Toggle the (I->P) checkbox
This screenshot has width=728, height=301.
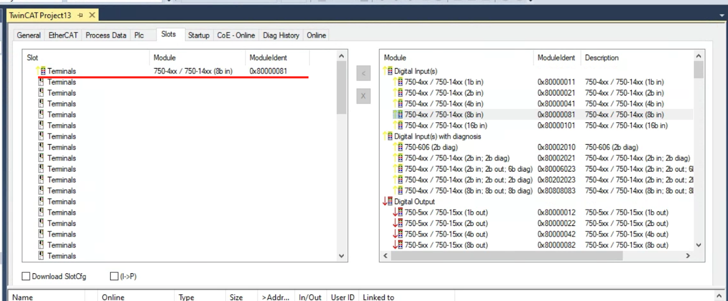click(114, 276)
